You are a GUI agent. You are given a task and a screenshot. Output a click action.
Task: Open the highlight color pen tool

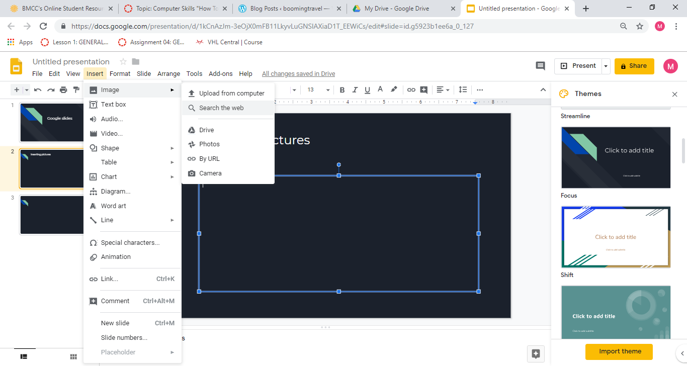tap(394, 89)
